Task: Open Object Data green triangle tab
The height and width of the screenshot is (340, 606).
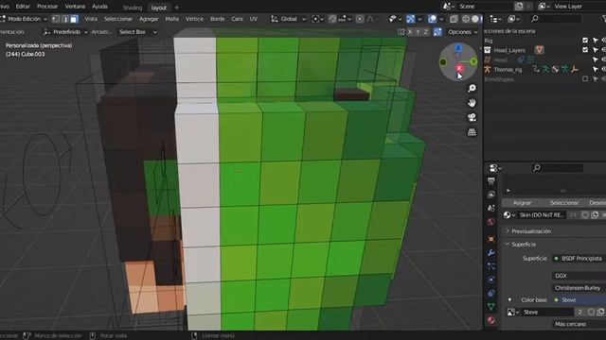Action: click(491, 307)
